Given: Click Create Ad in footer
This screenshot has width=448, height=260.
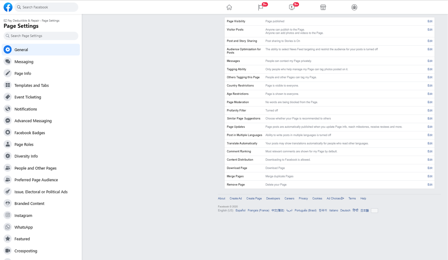Looking at the screenshot, I should pyautogui.click(x=235, y=198).
